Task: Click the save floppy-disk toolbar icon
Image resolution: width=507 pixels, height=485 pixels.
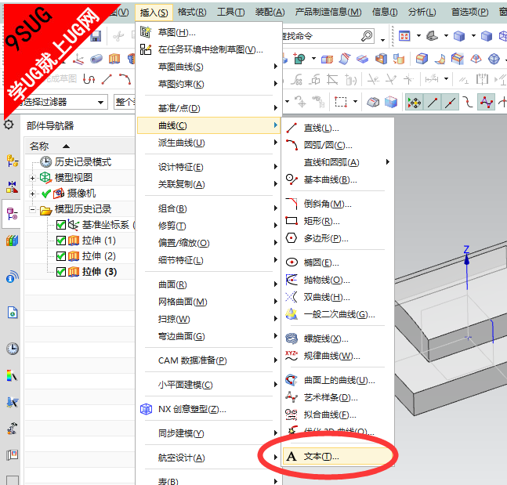Action: pyautogui.click(x=96, y=36)
